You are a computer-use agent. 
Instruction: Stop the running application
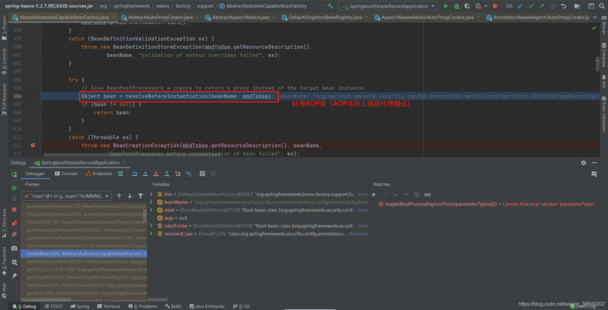(495, 6)
